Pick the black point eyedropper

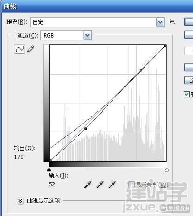point(88,184)
